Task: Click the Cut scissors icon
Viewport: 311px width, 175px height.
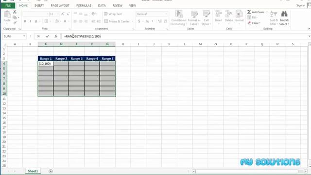Action: (15, 12)
